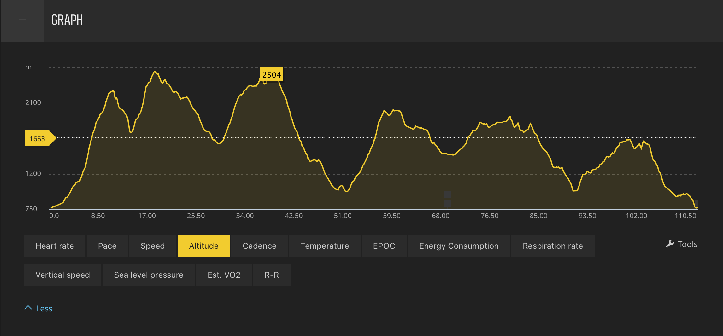
Task: Collapse the Graph panel with minus icon
Action: 22,20
